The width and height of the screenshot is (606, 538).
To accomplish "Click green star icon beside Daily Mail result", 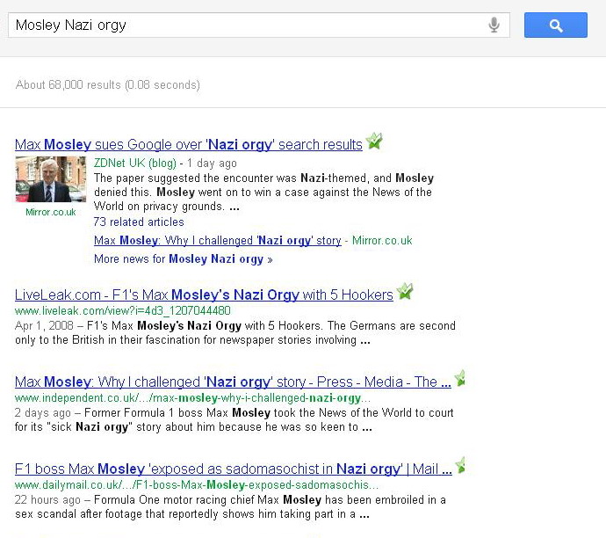I will [x=459, y=465].
